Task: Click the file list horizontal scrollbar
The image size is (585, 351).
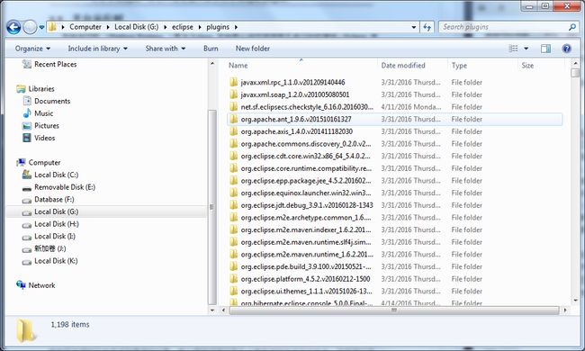Action: click(x=394, y=310)
